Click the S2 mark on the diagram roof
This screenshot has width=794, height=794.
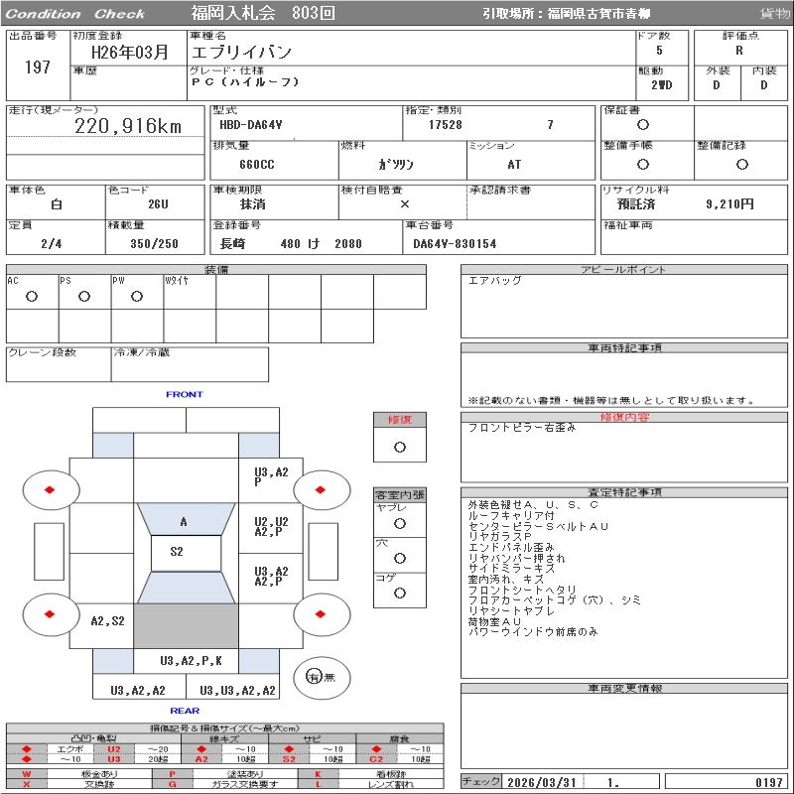click(177, 552)
